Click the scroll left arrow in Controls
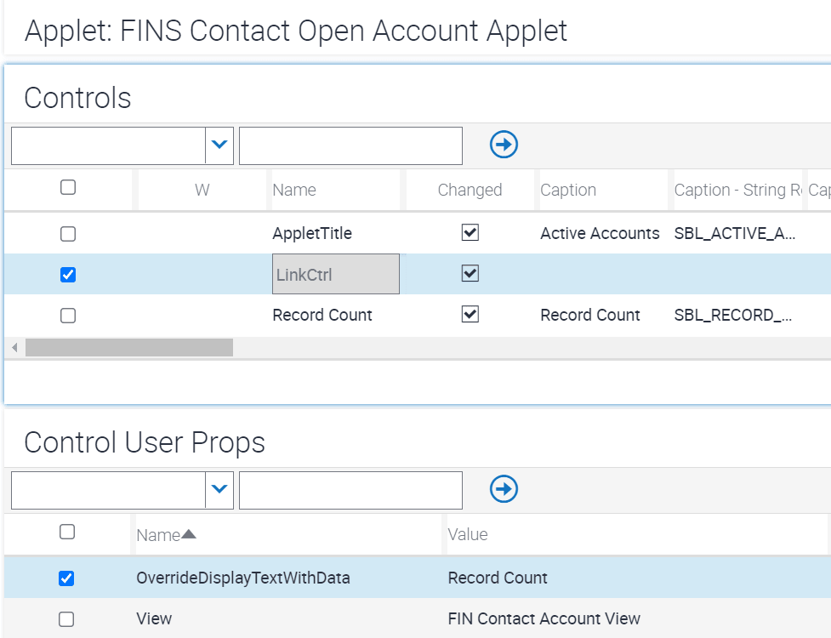The width and height of the screenshot is (831, 638). (x=14, y=348)
